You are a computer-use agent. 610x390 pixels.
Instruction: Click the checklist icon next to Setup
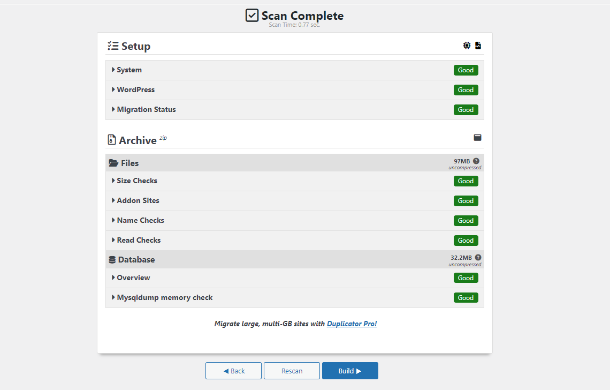(112, 46)
